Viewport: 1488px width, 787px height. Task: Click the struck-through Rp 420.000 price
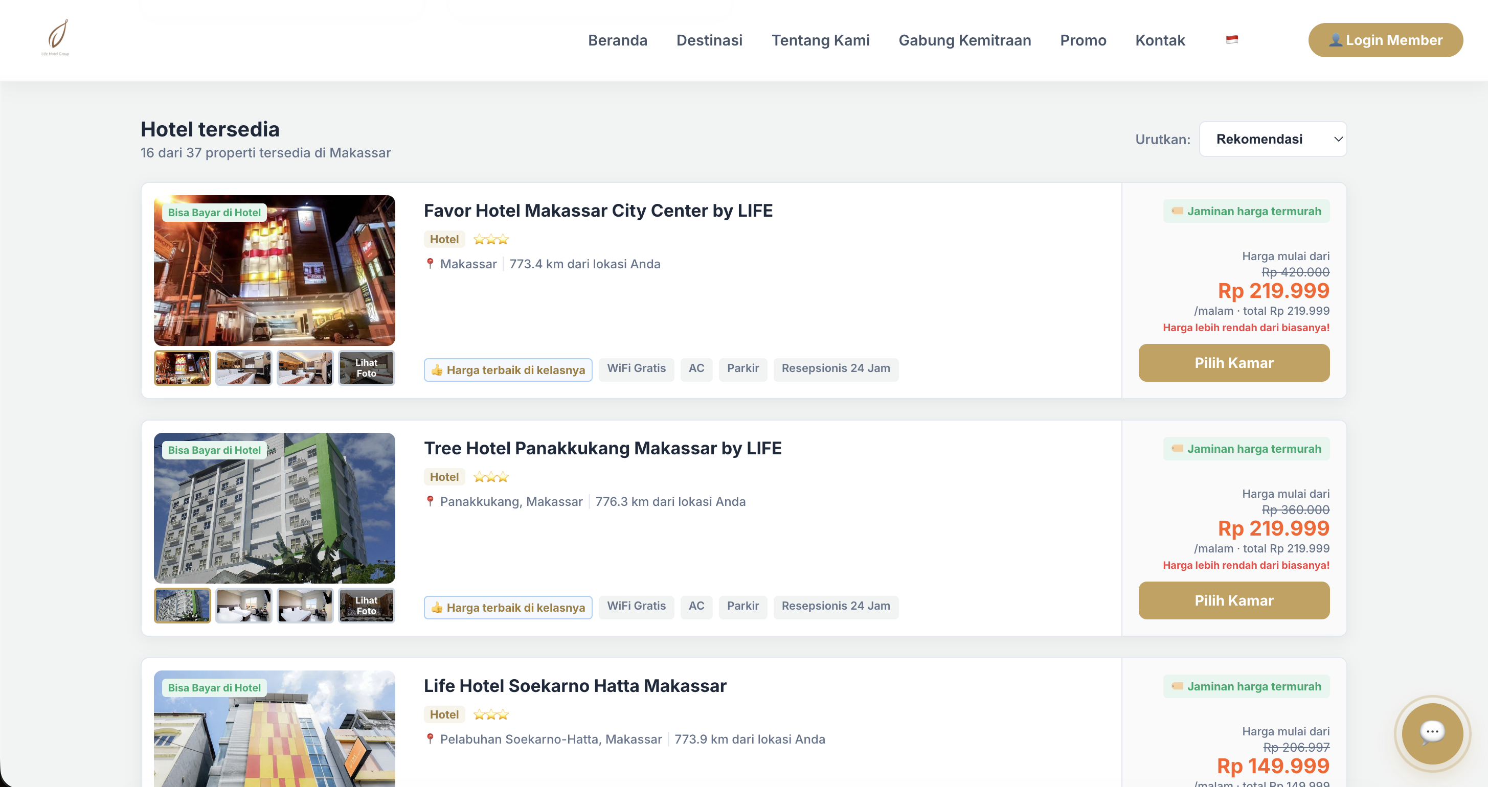click(x=1295, y=272)
